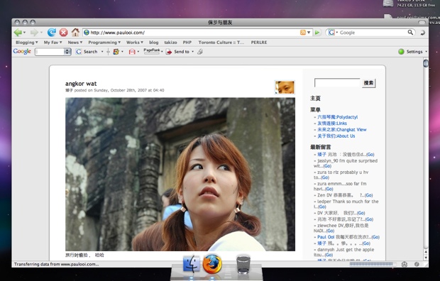The height and width of the screenshot is (281, 440).
Task: Click the activity throbber beside the search box
Action: [422, 33]
